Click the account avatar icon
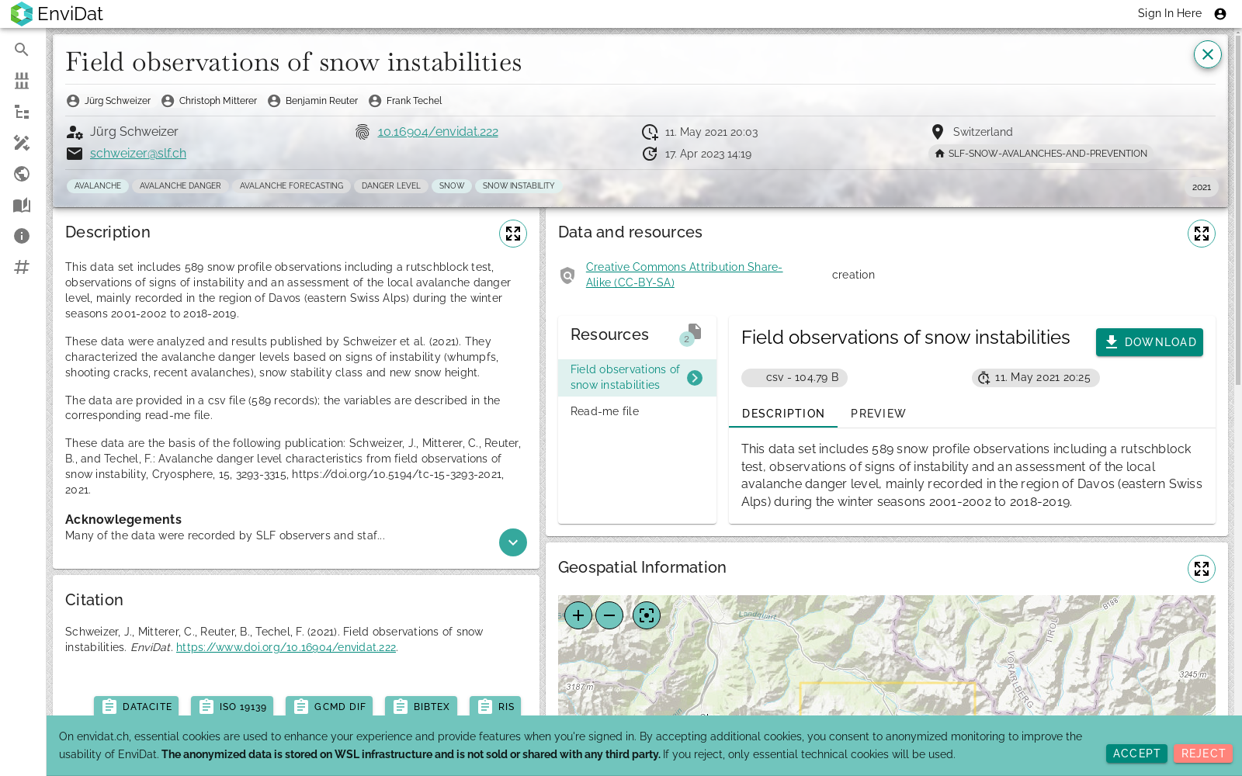This screenshot has height=776, width=1242. (1220, 14)
